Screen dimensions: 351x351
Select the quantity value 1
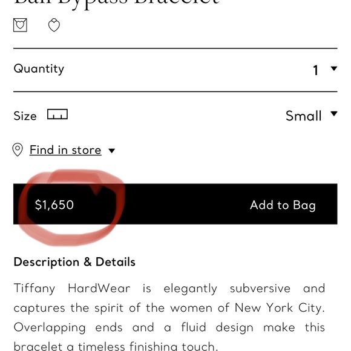coord(316,70)
